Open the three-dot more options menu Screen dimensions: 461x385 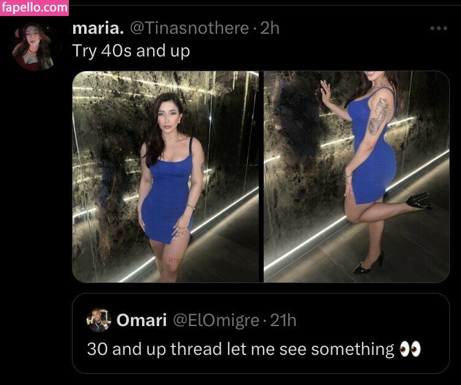pos(439,28)
